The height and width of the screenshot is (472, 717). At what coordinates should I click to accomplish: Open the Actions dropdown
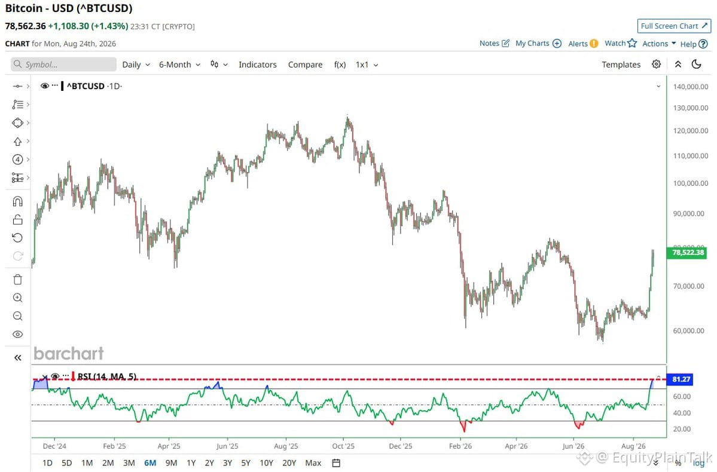coord(659,44)
